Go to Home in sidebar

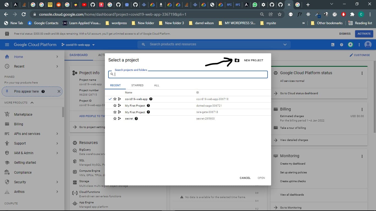click(x=18, y=57)
